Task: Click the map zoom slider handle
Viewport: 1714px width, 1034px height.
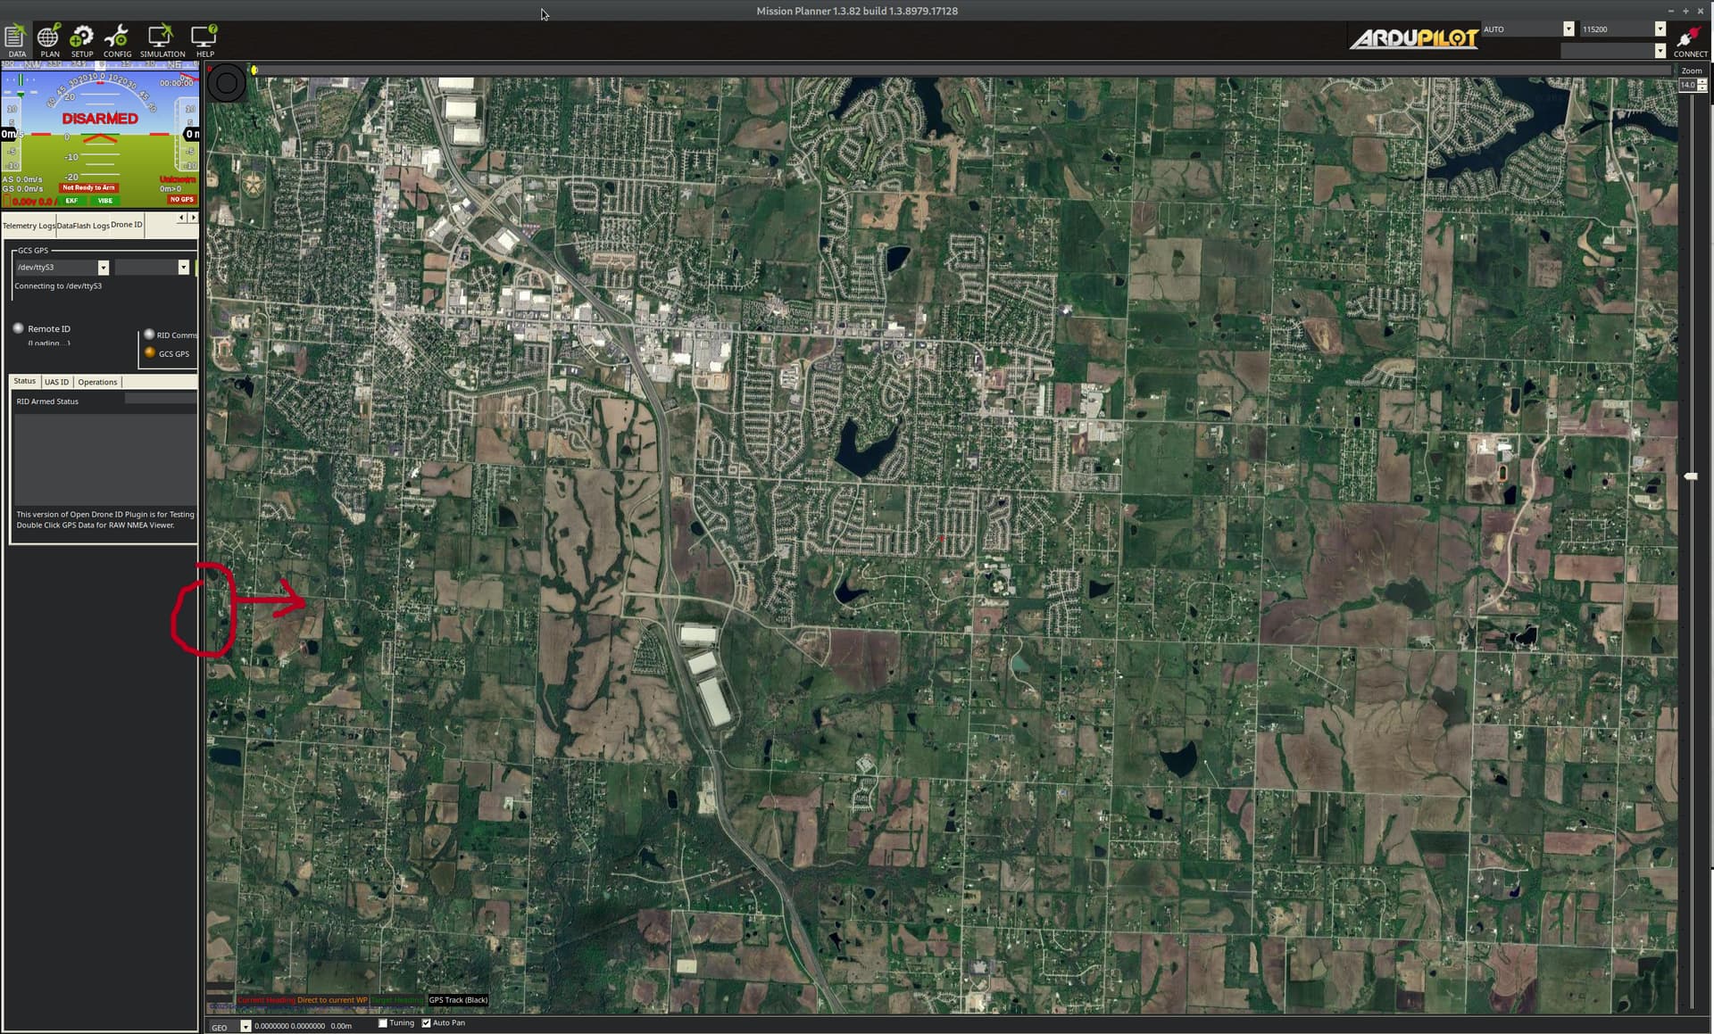Action: 1691,477
